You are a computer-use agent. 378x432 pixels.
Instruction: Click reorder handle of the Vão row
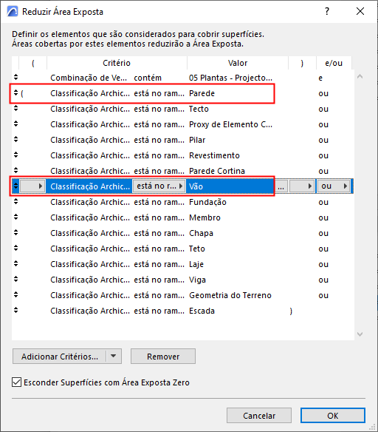(16, 186)
